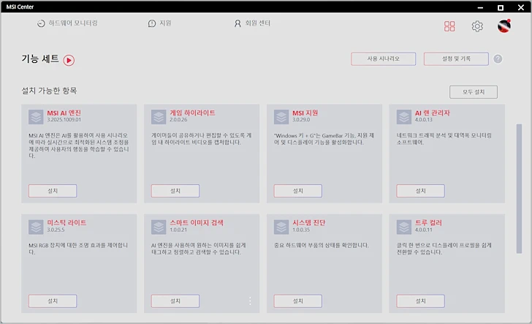Install 트루 컬러

click(420, 301)
